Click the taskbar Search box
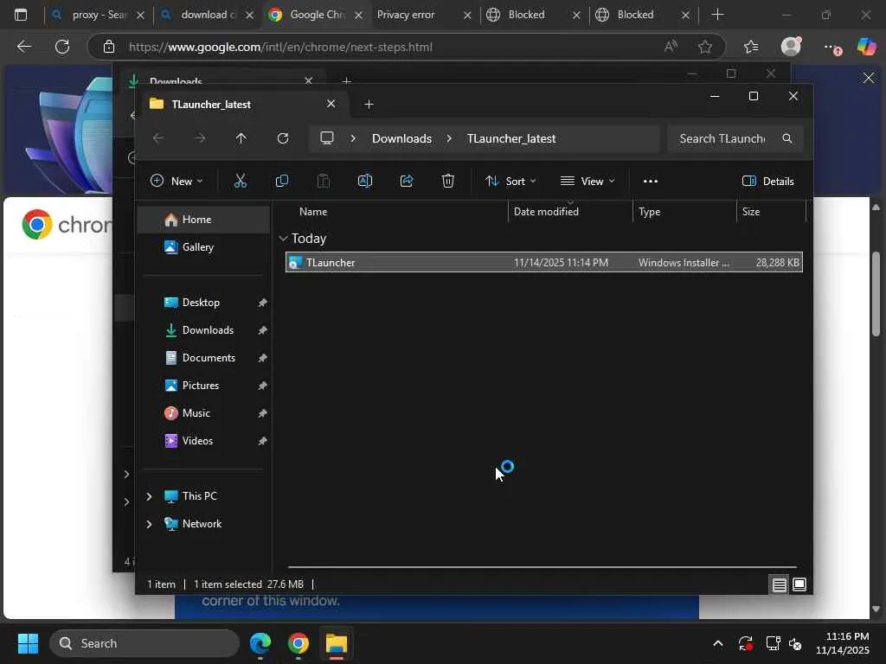Image resolution: width=886 pixels, height=664 pixels. (x=144, y=643)
